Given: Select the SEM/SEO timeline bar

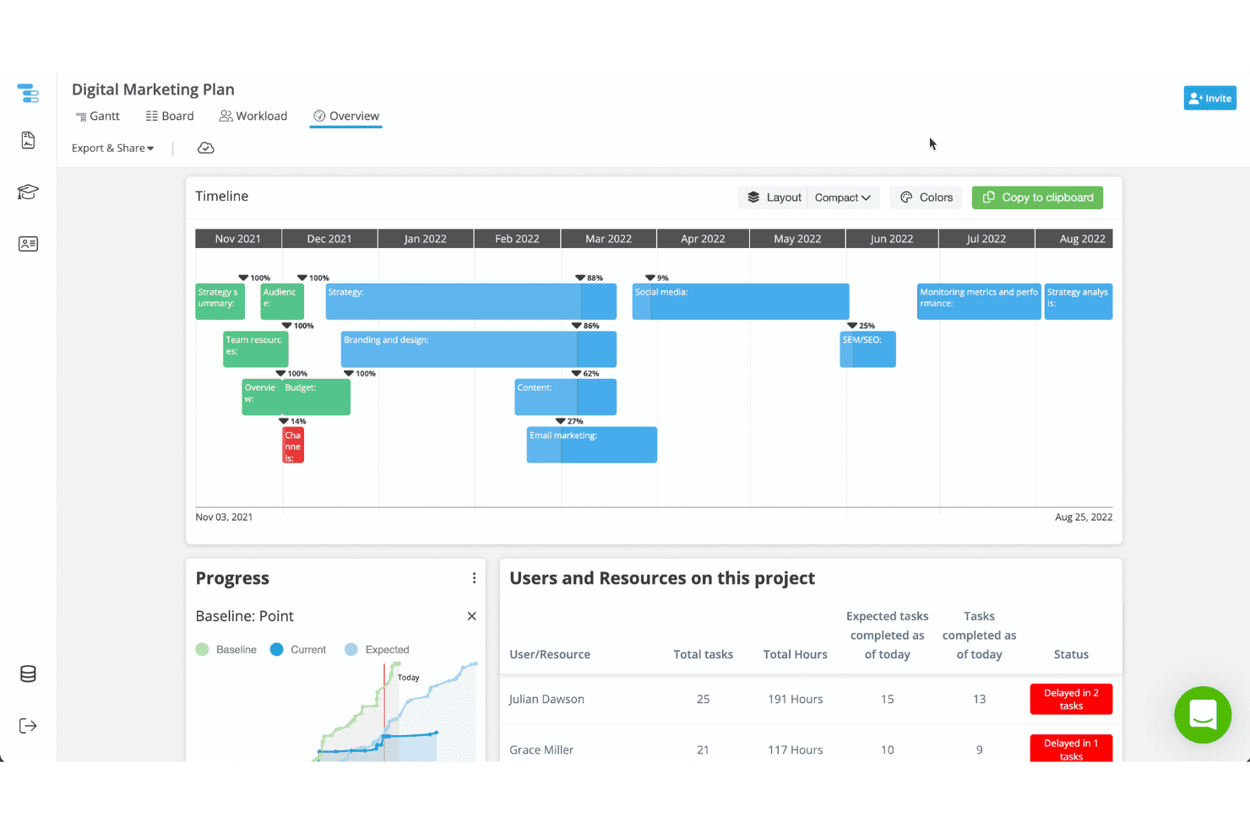Looking at the screenshot, I should (867, 349).
